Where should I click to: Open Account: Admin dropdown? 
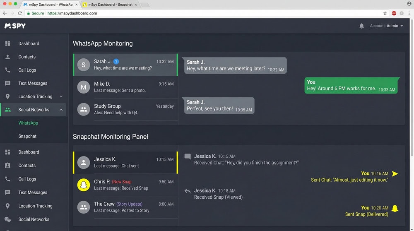[386, 26]
